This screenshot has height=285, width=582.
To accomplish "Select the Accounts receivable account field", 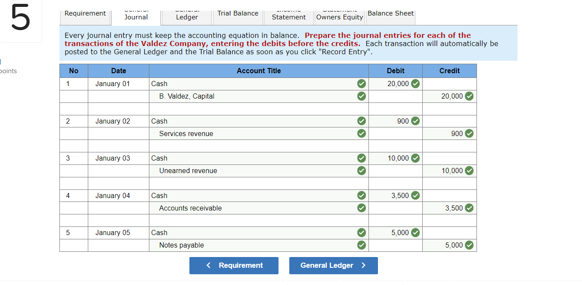I will tap(259, 208).
